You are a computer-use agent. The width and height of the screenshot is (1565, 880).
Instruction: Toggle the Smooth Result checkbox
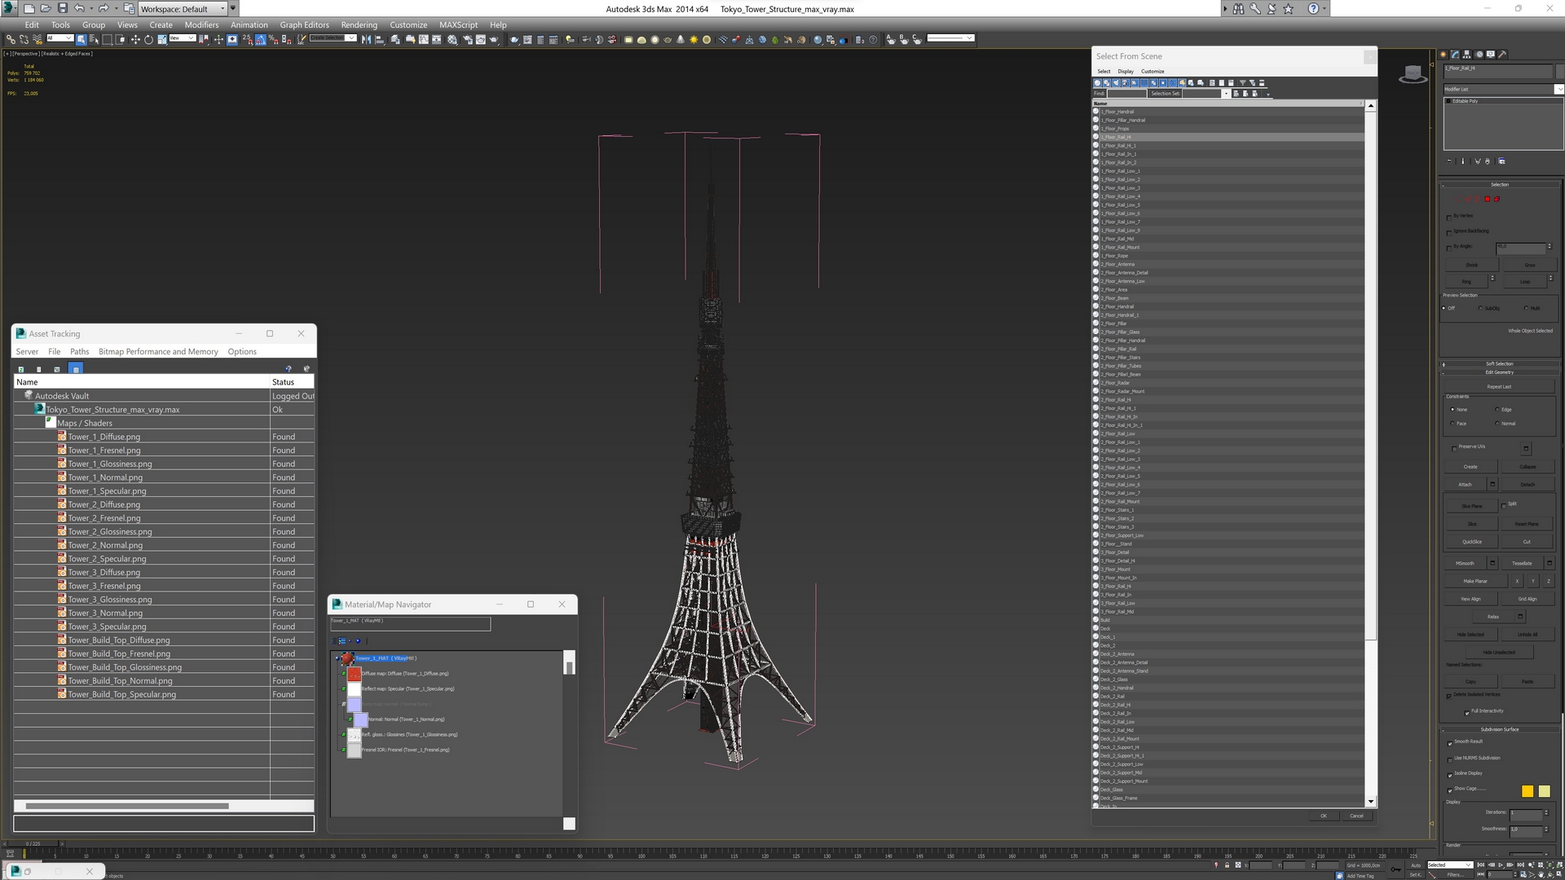coord(1450,743)
